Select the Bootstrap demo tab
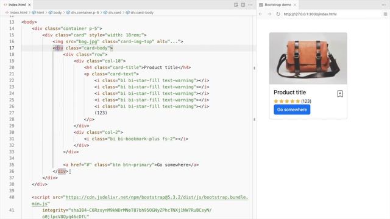 point(278,5)
